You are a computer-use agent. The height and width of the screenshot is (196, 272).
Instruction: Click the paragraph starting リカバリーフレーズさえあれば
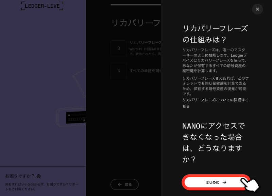pos(215,86)
